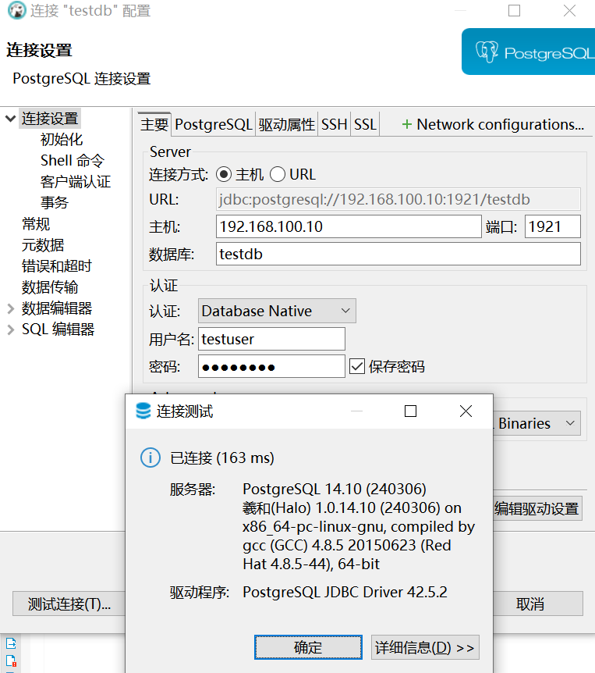The image size is (595, 673).
Task: Collapse the 连接设置 tree node
Action: (10, 119)
